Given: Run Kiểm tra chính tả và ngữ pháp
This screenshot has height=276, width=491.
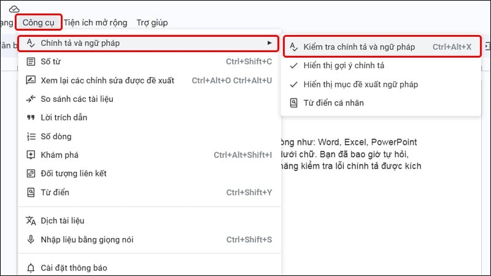Looking at the screenshot, I should coord(382,47).
